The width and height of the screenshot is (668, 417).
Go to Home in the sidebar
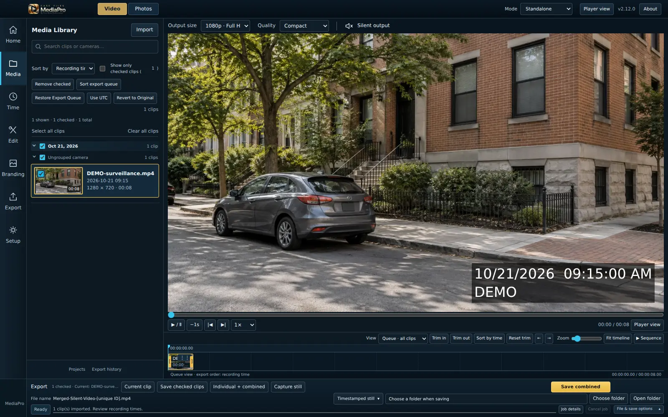(x=13, y=35)
